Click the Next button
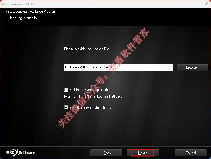 (x=143, y=153)
